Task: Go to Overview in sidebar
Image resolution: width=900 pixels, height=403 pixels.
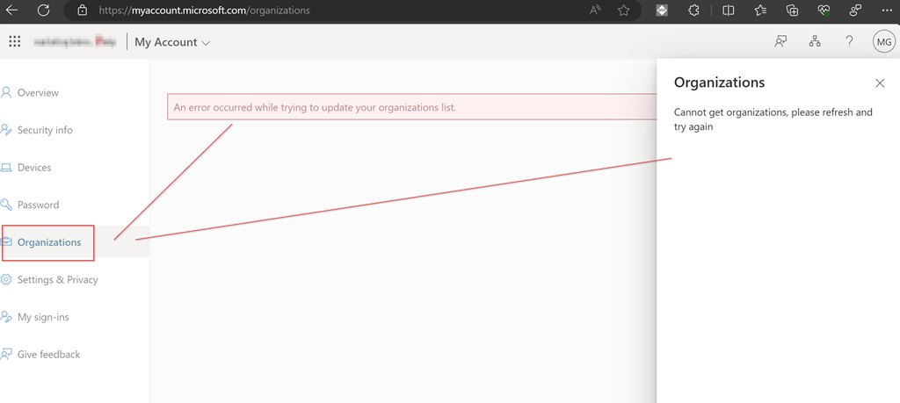Action: coord(38,93)
